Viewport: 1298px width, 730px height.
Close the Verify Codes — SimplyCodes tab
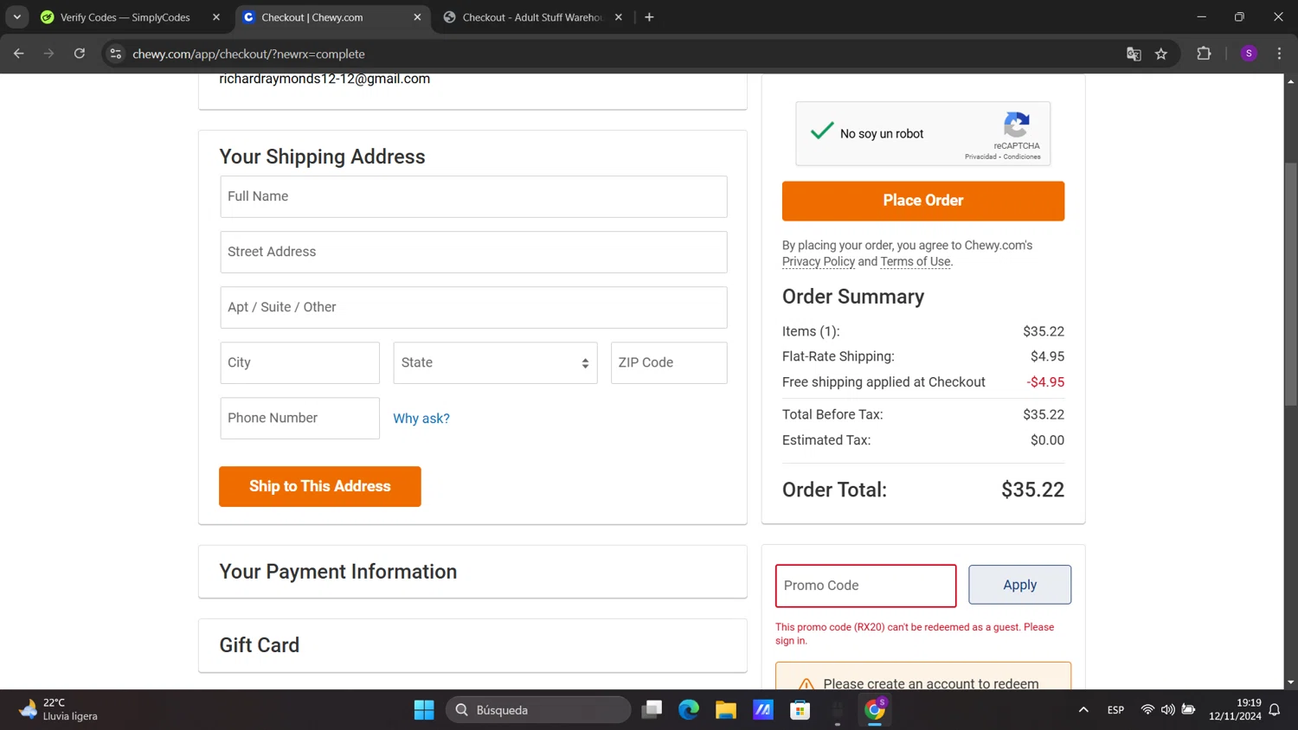point(216,17)
